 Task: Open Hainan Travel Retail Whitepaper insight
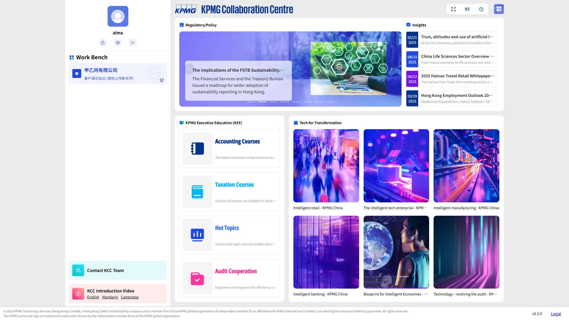(452, 79)
